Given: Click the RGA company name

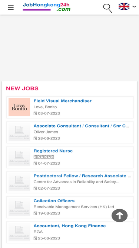Looking at the screenshot, I should [x=38, y=232].
